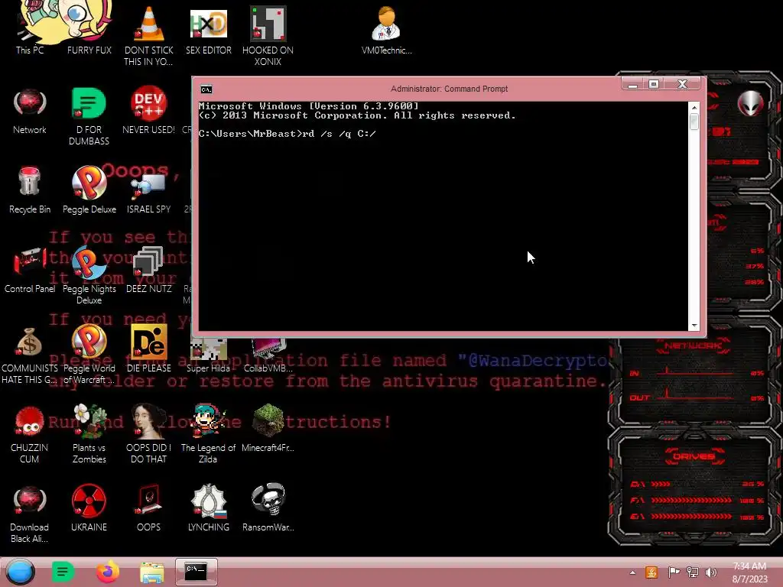Open the VM0Technic desktop icon

(386, 30)
